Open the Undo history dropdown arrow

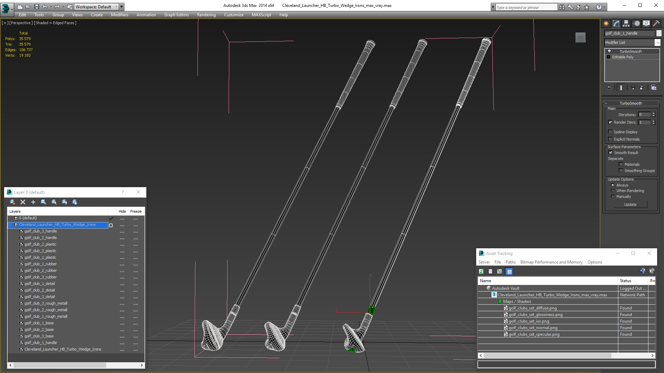[x=51, y=7]
